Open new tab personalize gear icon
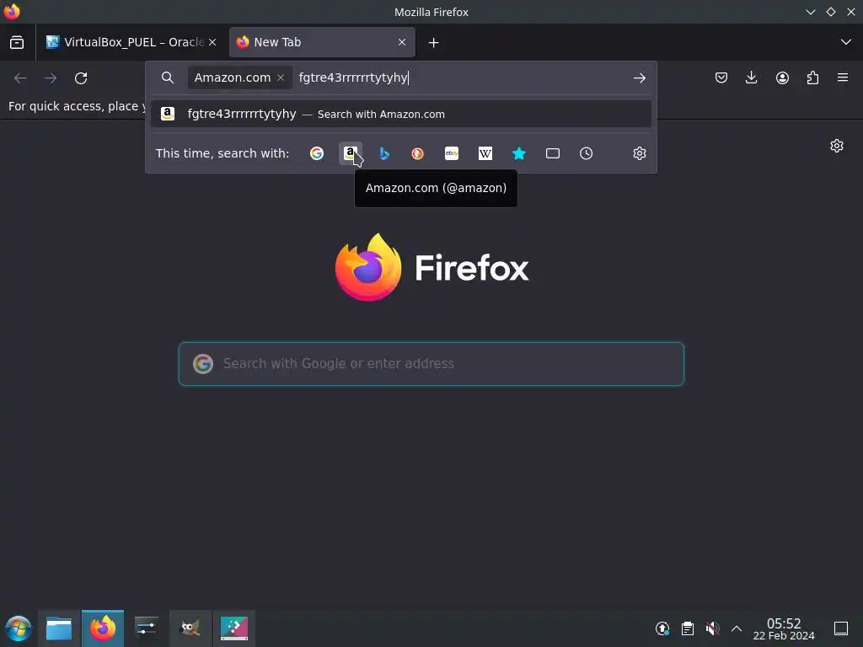Image resolution: width=863 pixels, height=647 pixels. 837,146
